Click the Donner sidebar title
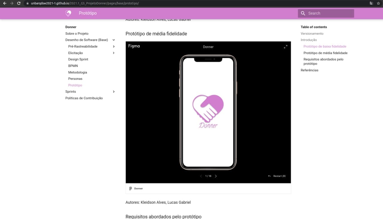383x219 pixels. [71, 27]
